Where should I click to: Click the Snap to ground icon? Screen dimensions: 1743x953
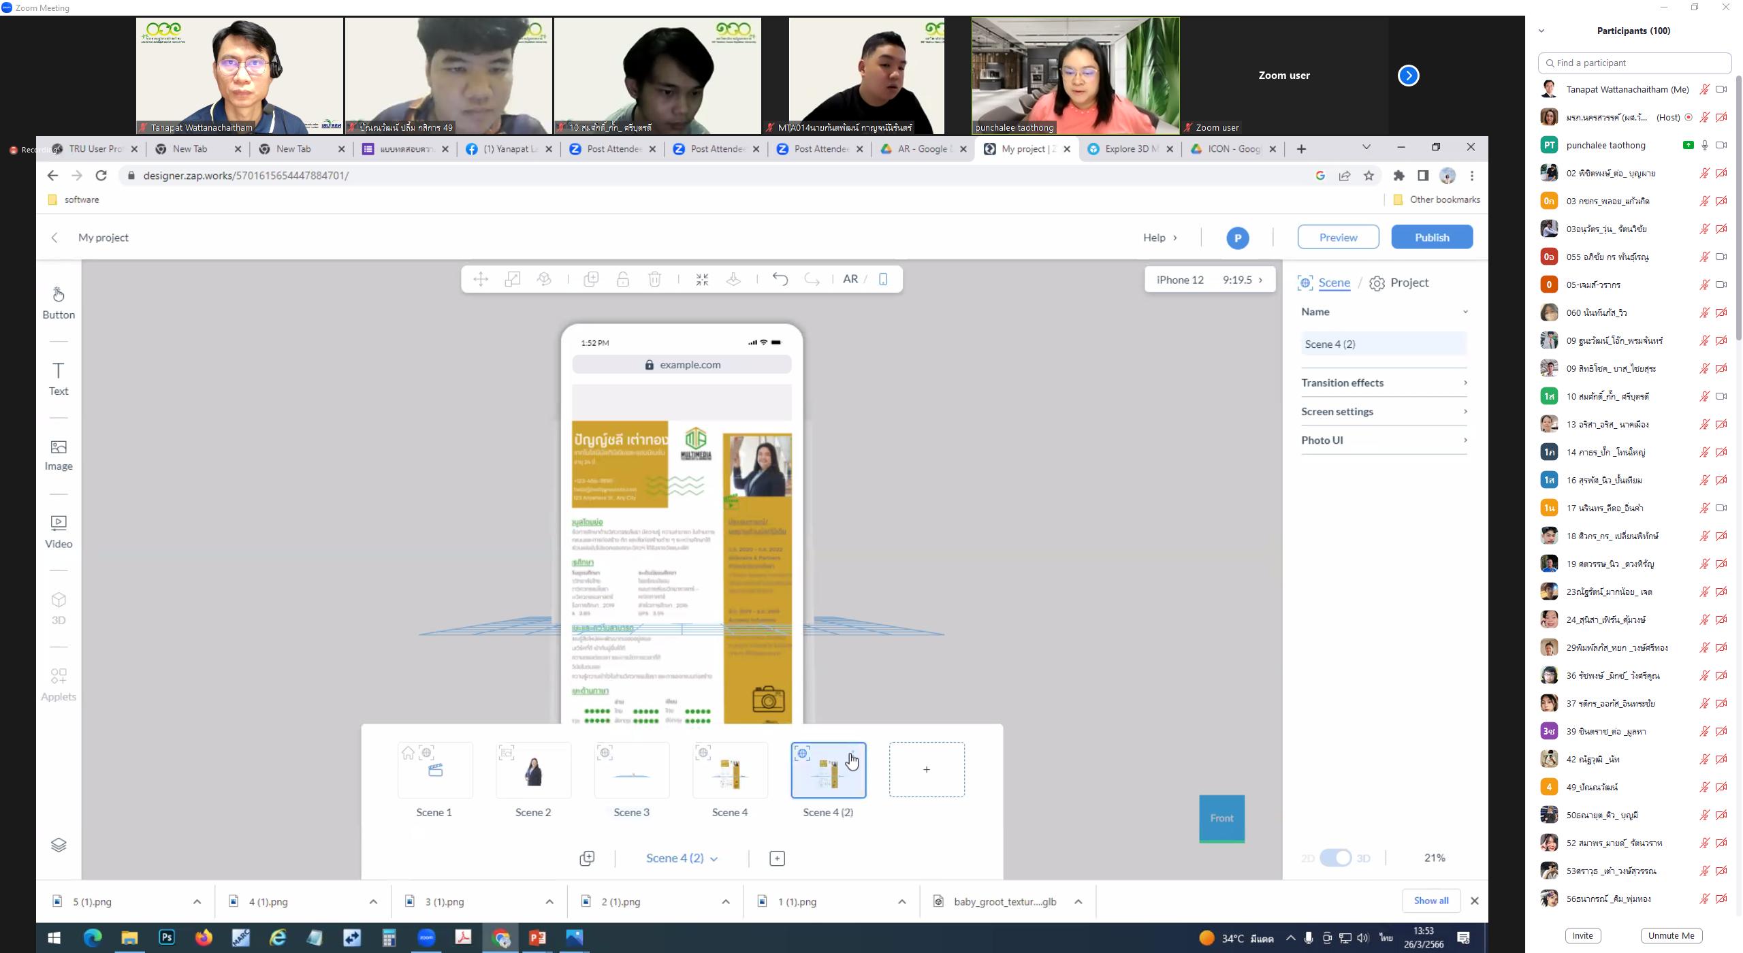[x=733, y=279]
